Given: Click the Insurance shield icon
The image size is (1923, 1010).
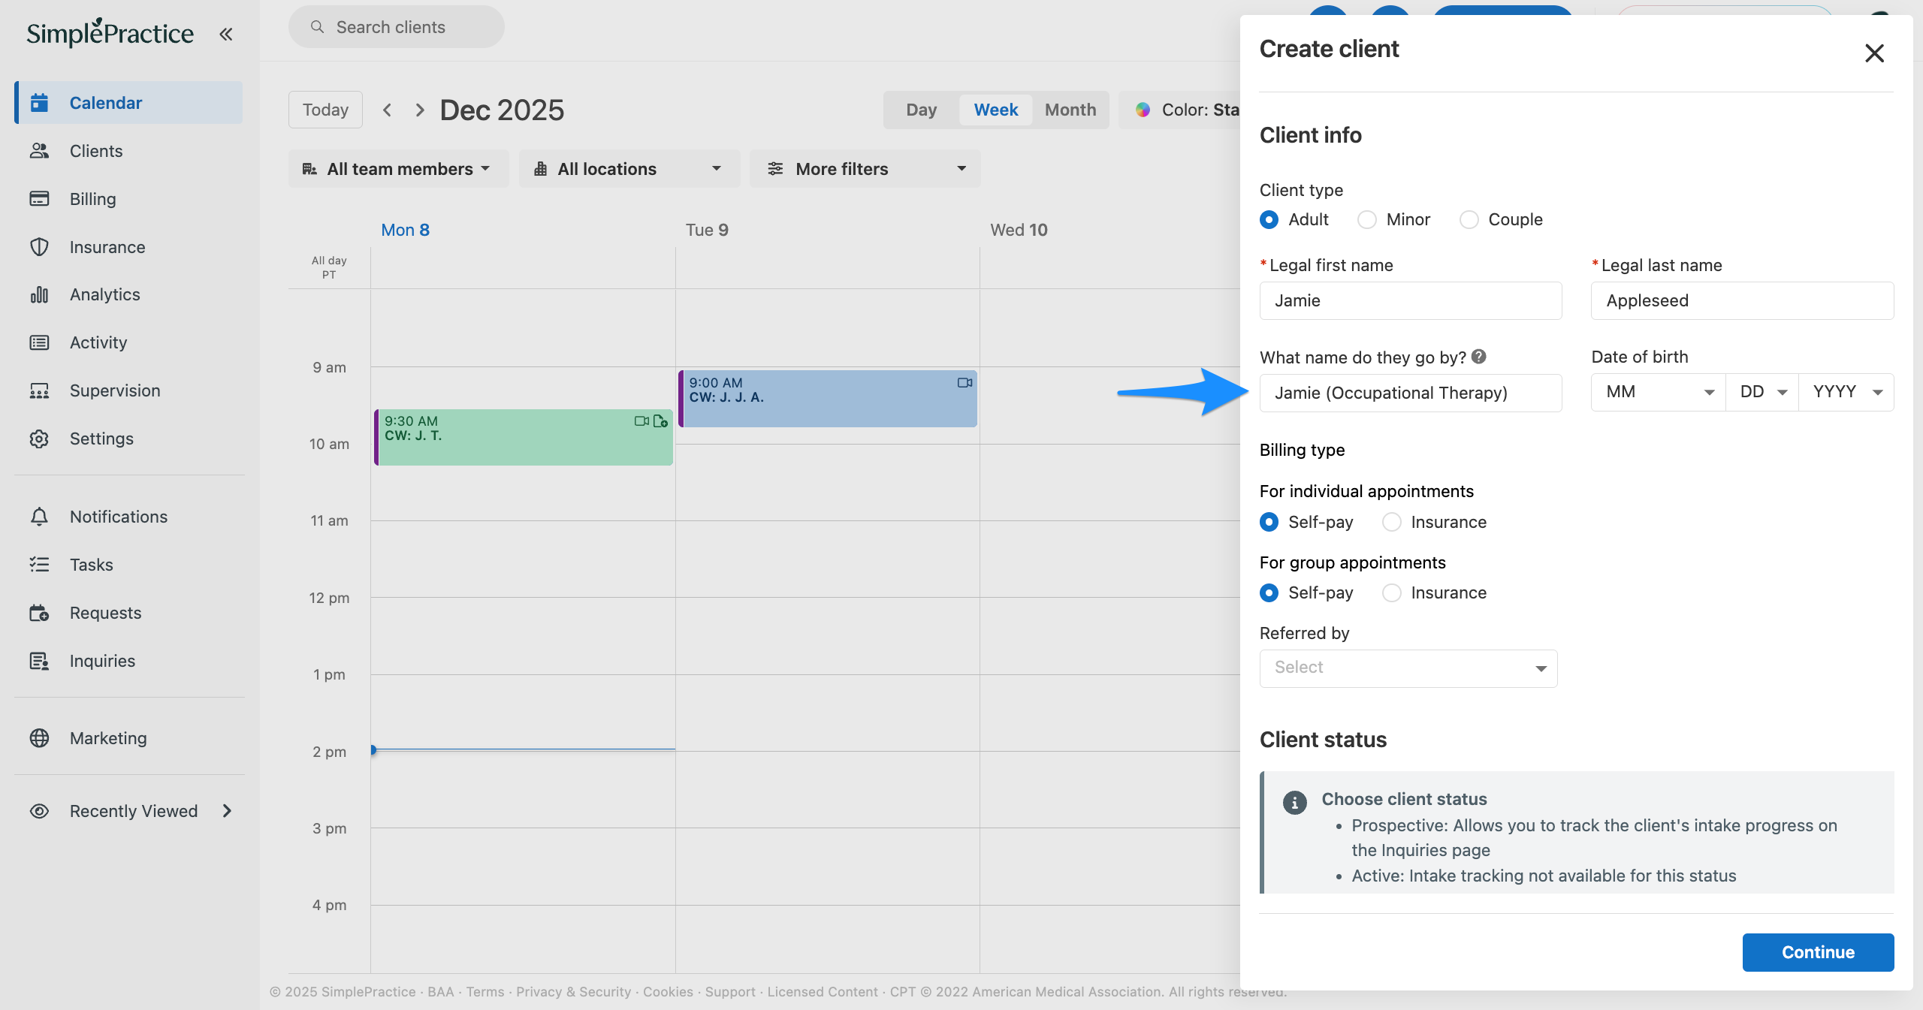Looking at the screenshot, I should click(39, 247).
